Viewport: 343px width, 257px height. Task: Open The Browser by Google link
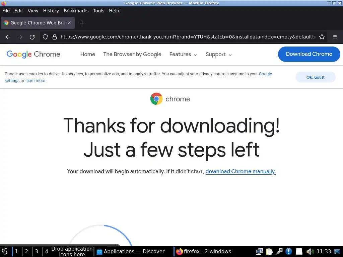tap(132, 55)
